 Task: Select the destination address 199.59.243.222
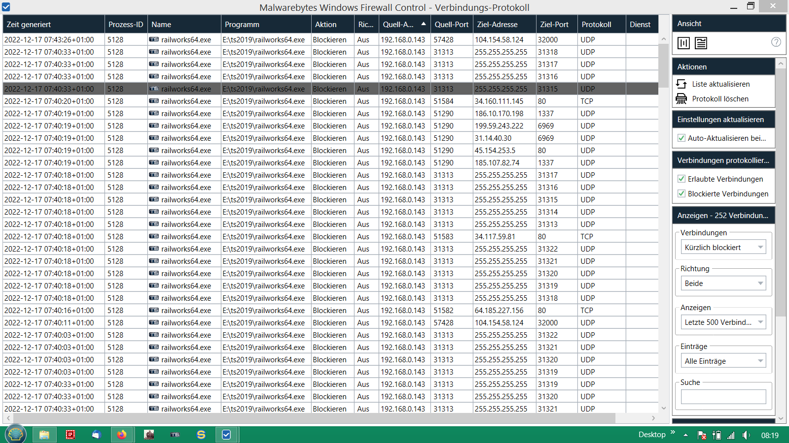499,126
